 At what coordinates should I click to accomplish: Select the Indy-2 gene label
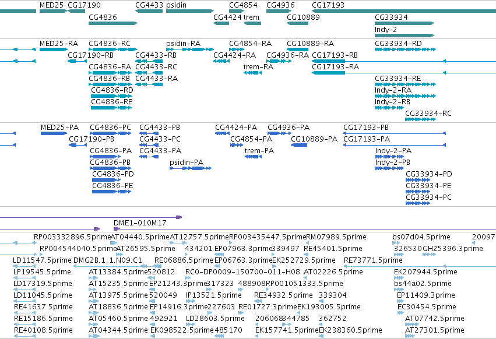386,29
